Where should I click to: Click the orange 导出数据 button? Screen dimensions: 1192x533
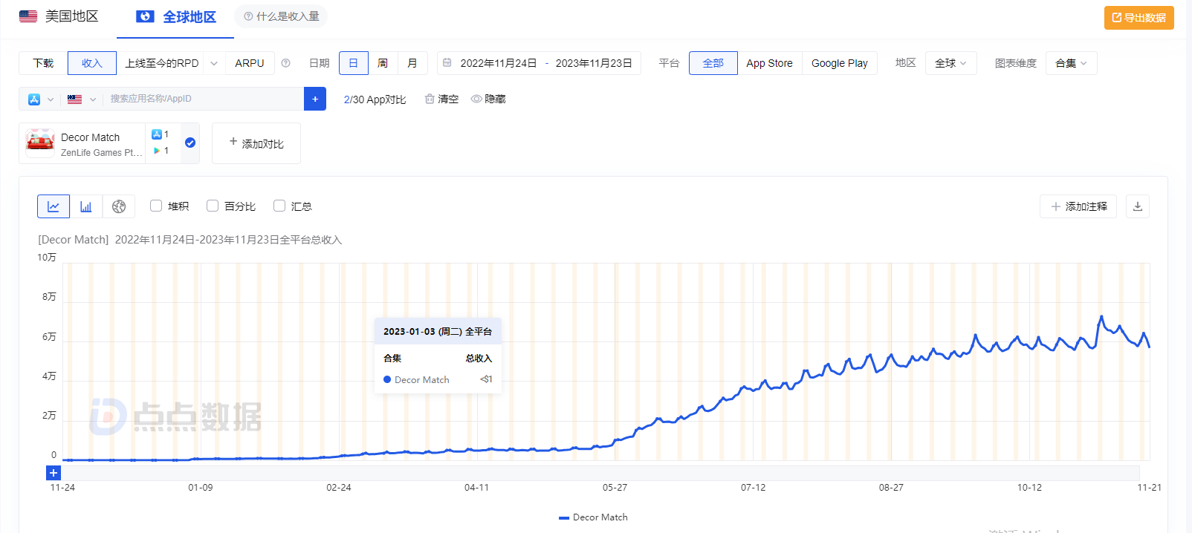1138,18
